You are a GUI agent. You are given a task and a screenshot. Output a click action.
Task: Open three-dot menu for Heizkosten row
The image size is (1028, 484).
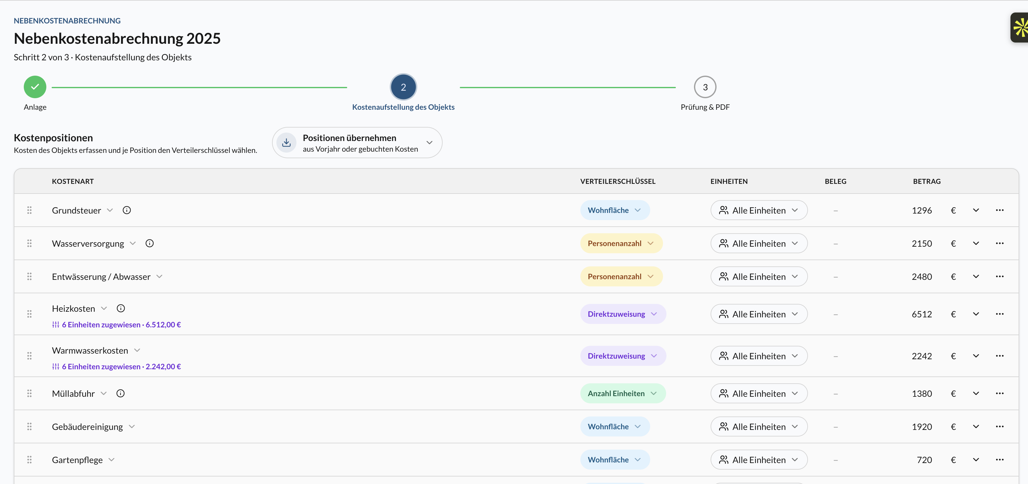[999, 314]
